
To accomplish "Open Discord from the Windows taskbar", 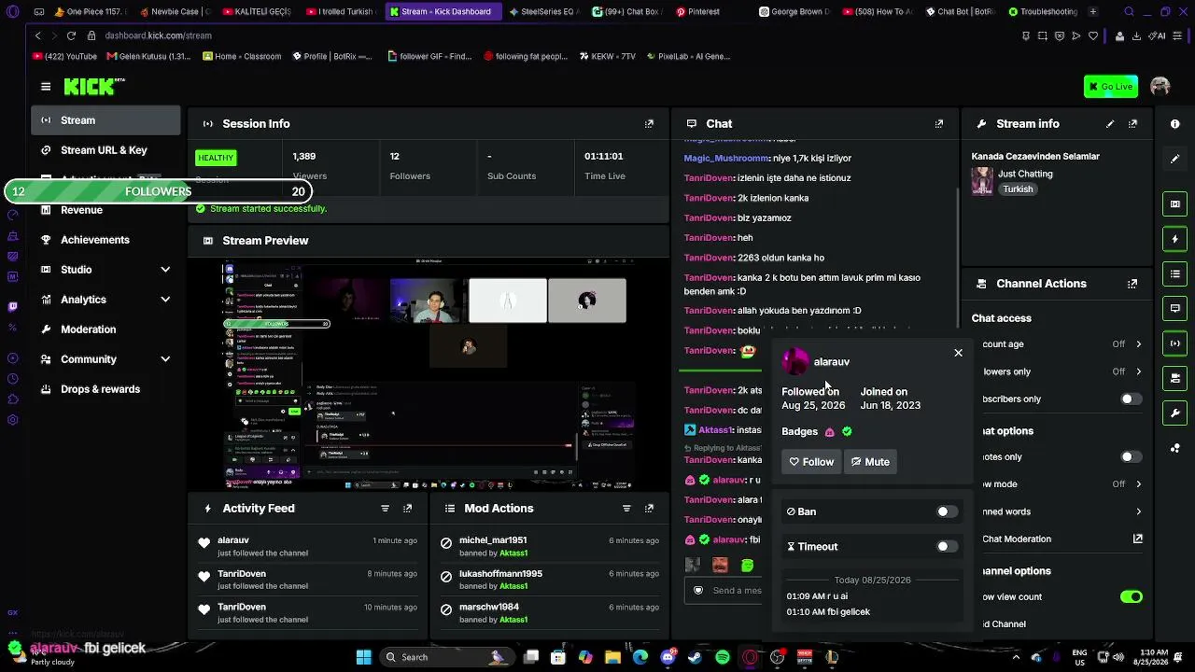I will pos(668,657).
